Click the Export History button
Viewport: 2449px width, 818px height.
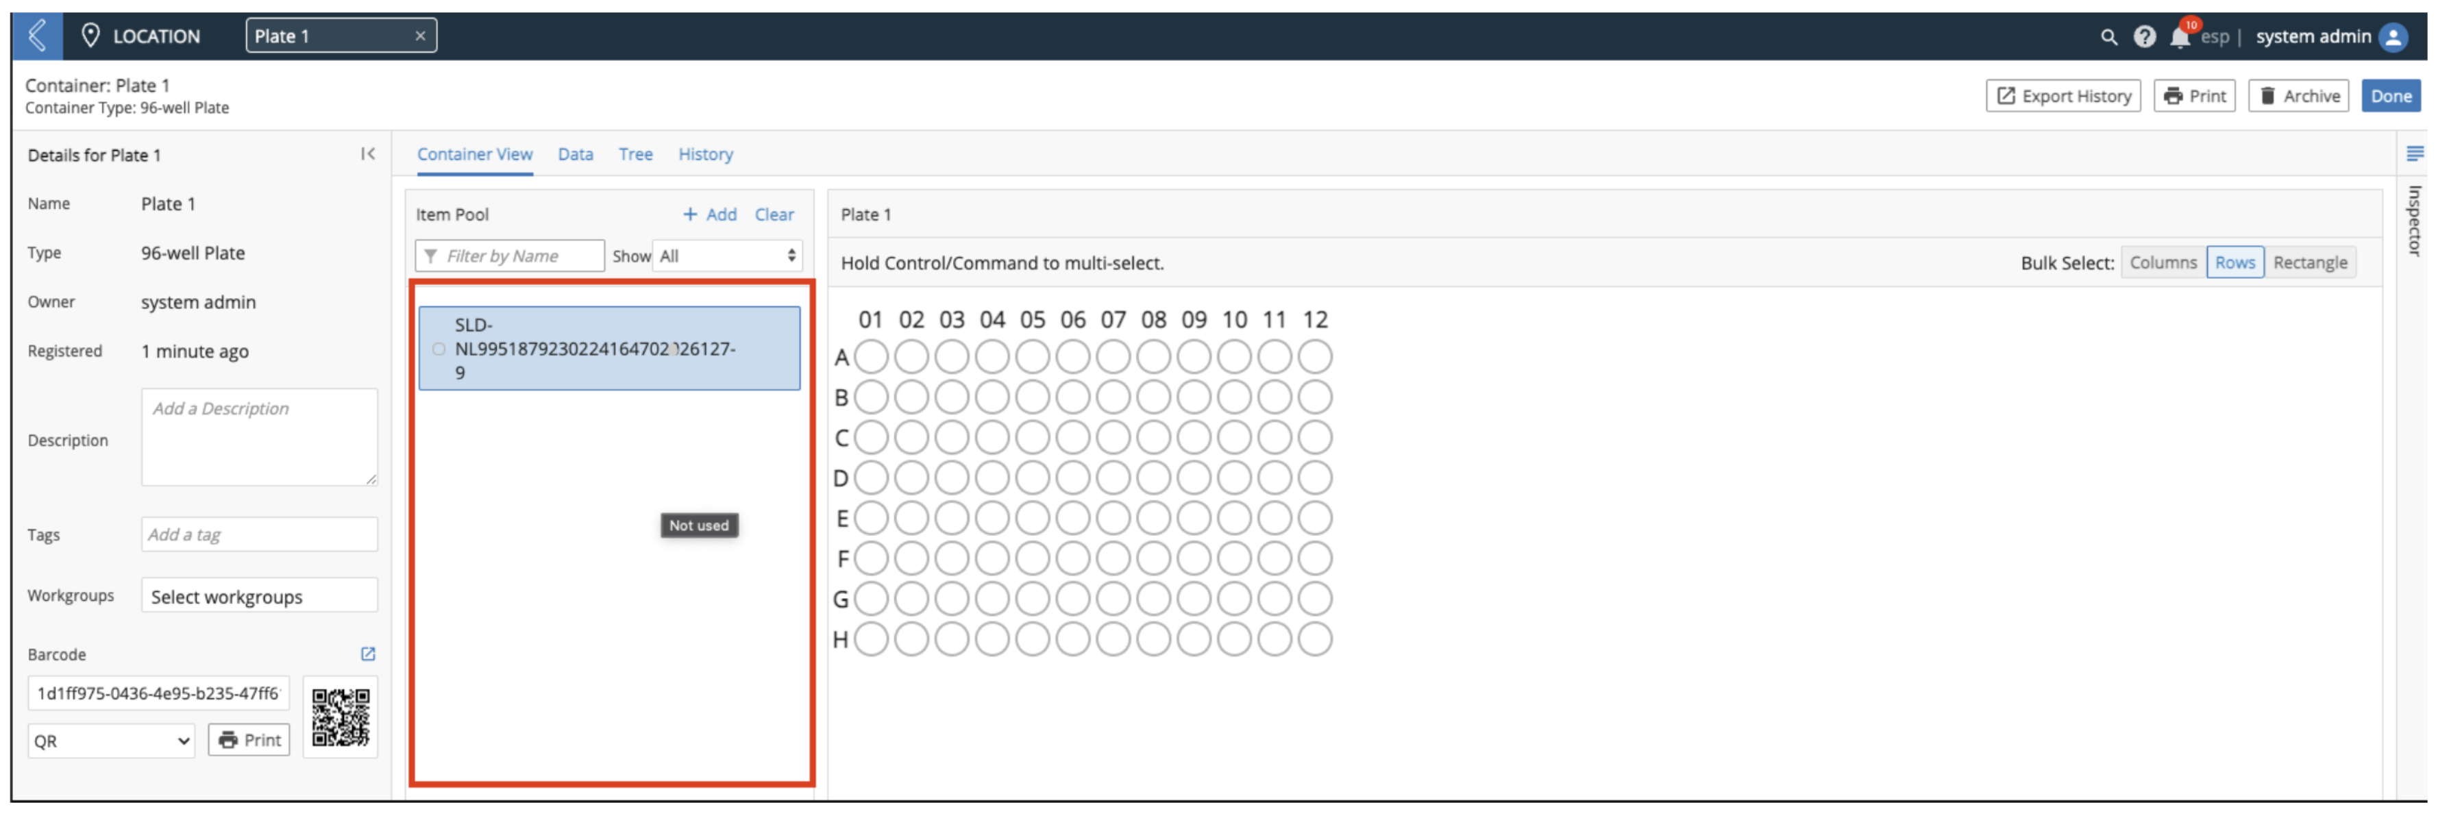click(2063, 96)
